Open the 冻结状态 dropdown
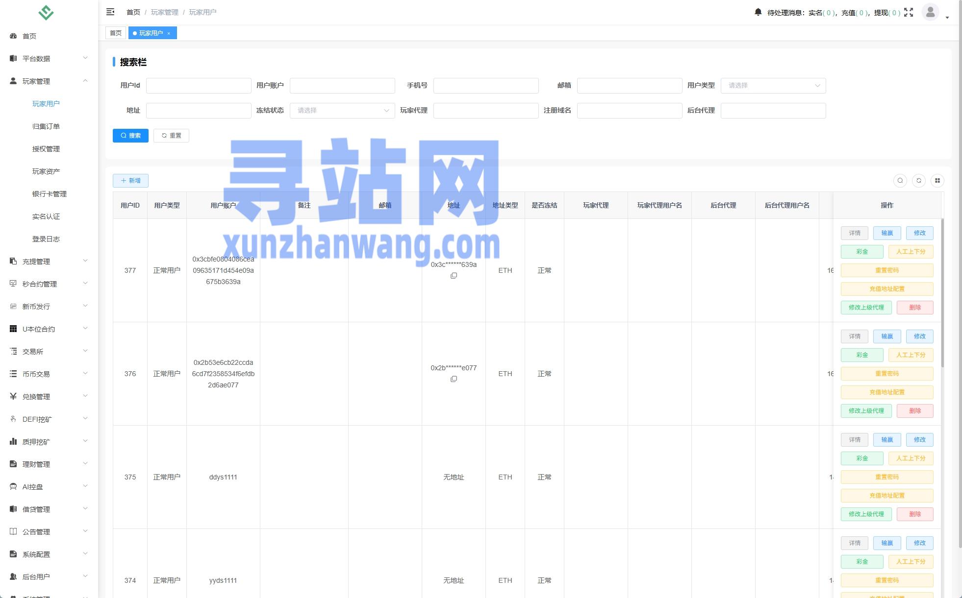 click(342, 111)
